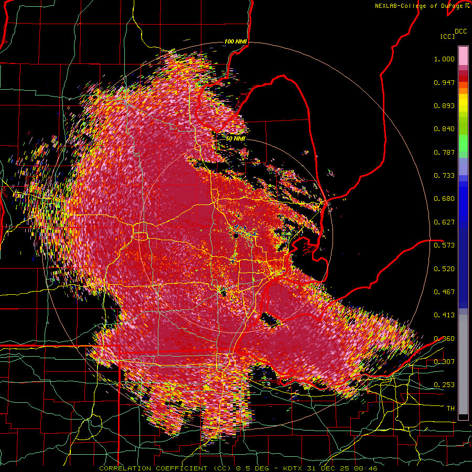Select the 0.520 scale value

(444, 269)
